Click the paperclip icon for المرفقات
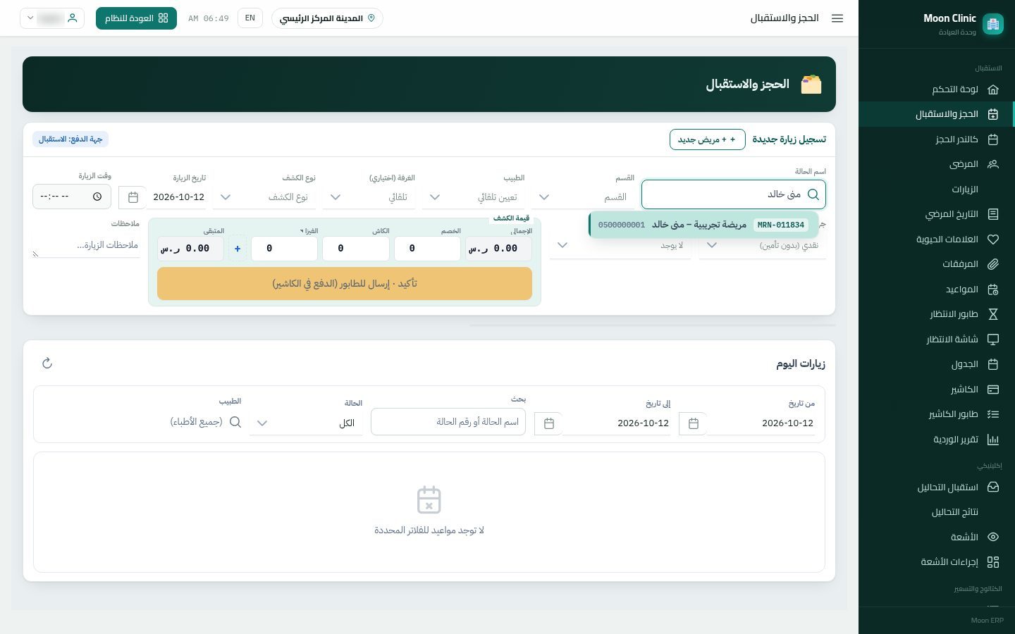The height and width of the screenshot is (634, 1015). pyautogui.click(x=993, y=264)
